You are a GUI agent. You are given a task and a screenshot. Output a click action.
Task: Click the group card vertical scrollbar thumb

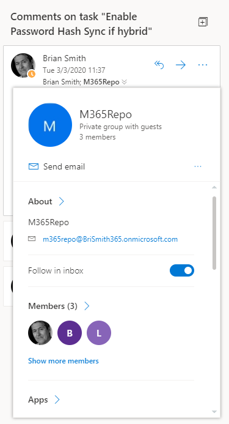click(x=214, y=233)
